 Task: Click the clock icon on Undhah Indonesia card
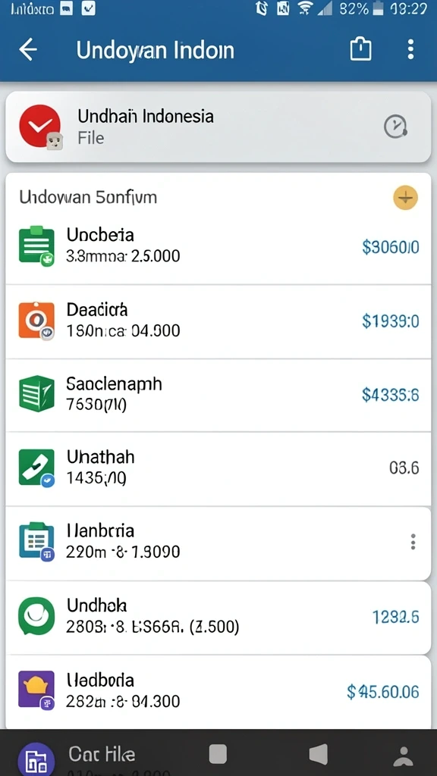pyautogui.click(x=396, y=127)
